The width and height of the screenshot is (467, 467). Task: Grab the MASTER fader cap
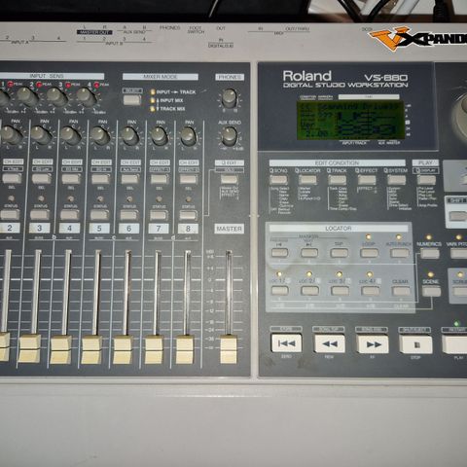tap(229, 350)
